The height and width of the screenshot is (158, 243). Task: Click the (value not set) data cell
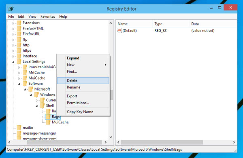[x=203, y=31]
